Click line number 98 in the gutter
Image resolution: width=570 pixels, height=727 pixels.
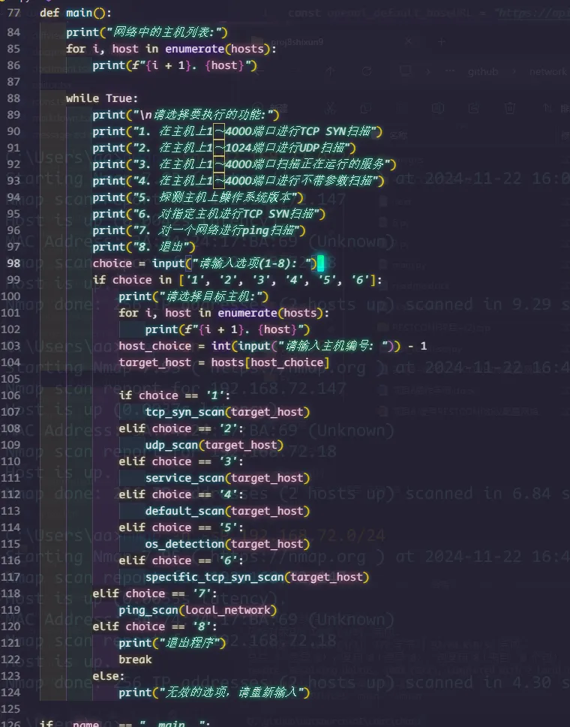coord(13,263)
